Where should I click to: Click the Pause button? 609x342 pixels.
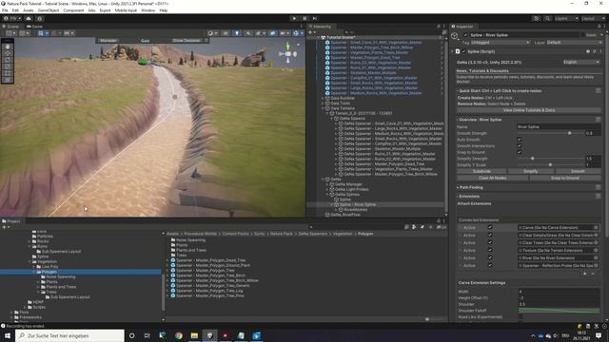click(304, 18)
